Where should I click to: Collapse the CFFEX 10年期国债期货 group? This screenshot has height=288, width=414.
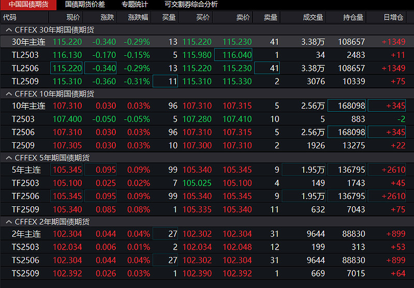pyautogui.click(x=9, y=94)
